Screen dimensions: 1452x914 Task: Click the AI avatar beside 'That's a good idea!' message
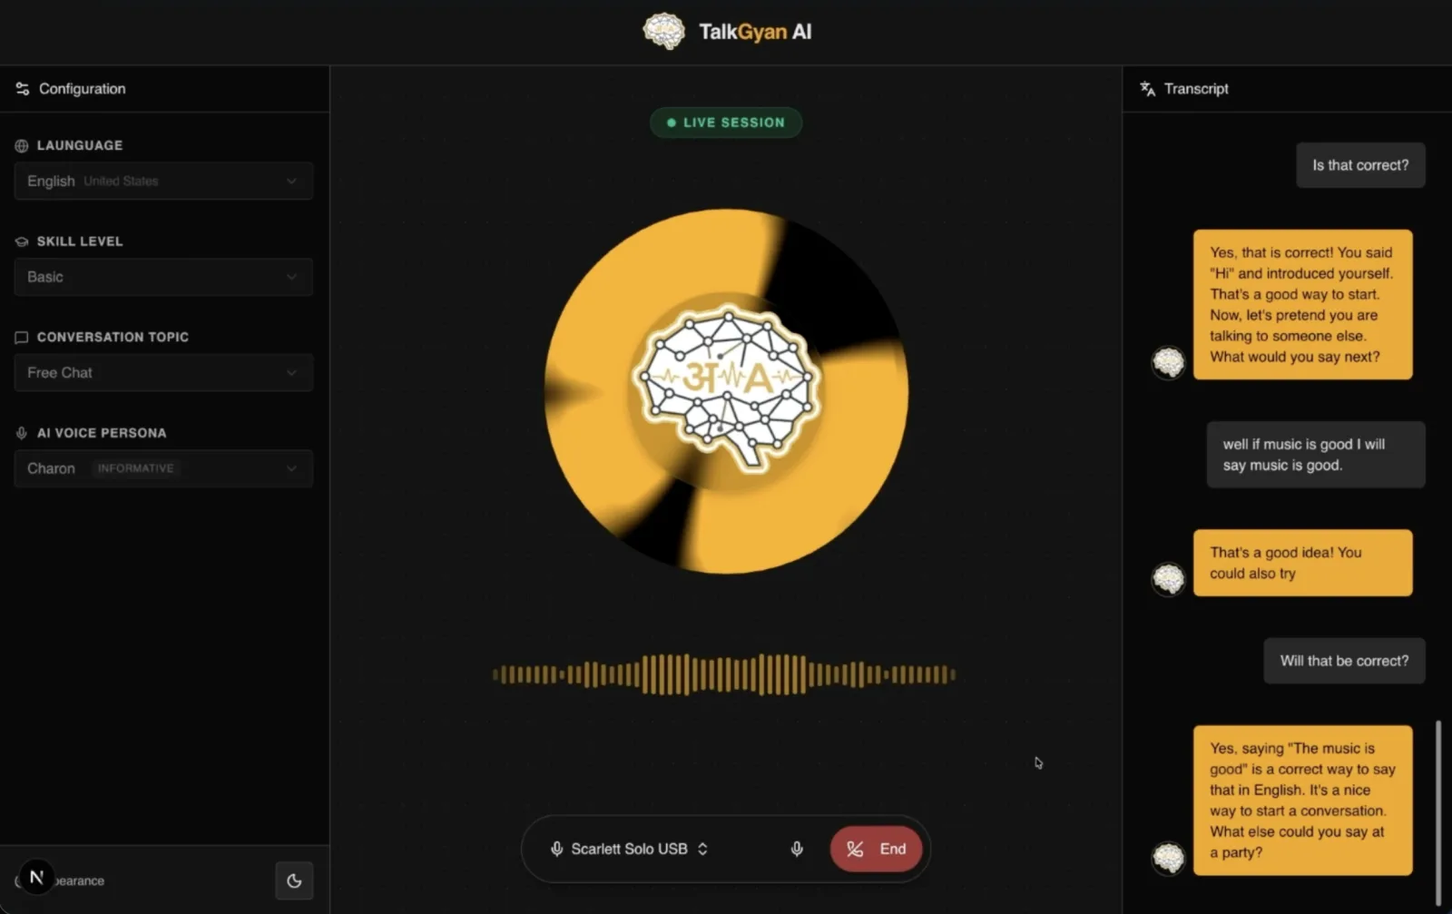[1169, 578]
